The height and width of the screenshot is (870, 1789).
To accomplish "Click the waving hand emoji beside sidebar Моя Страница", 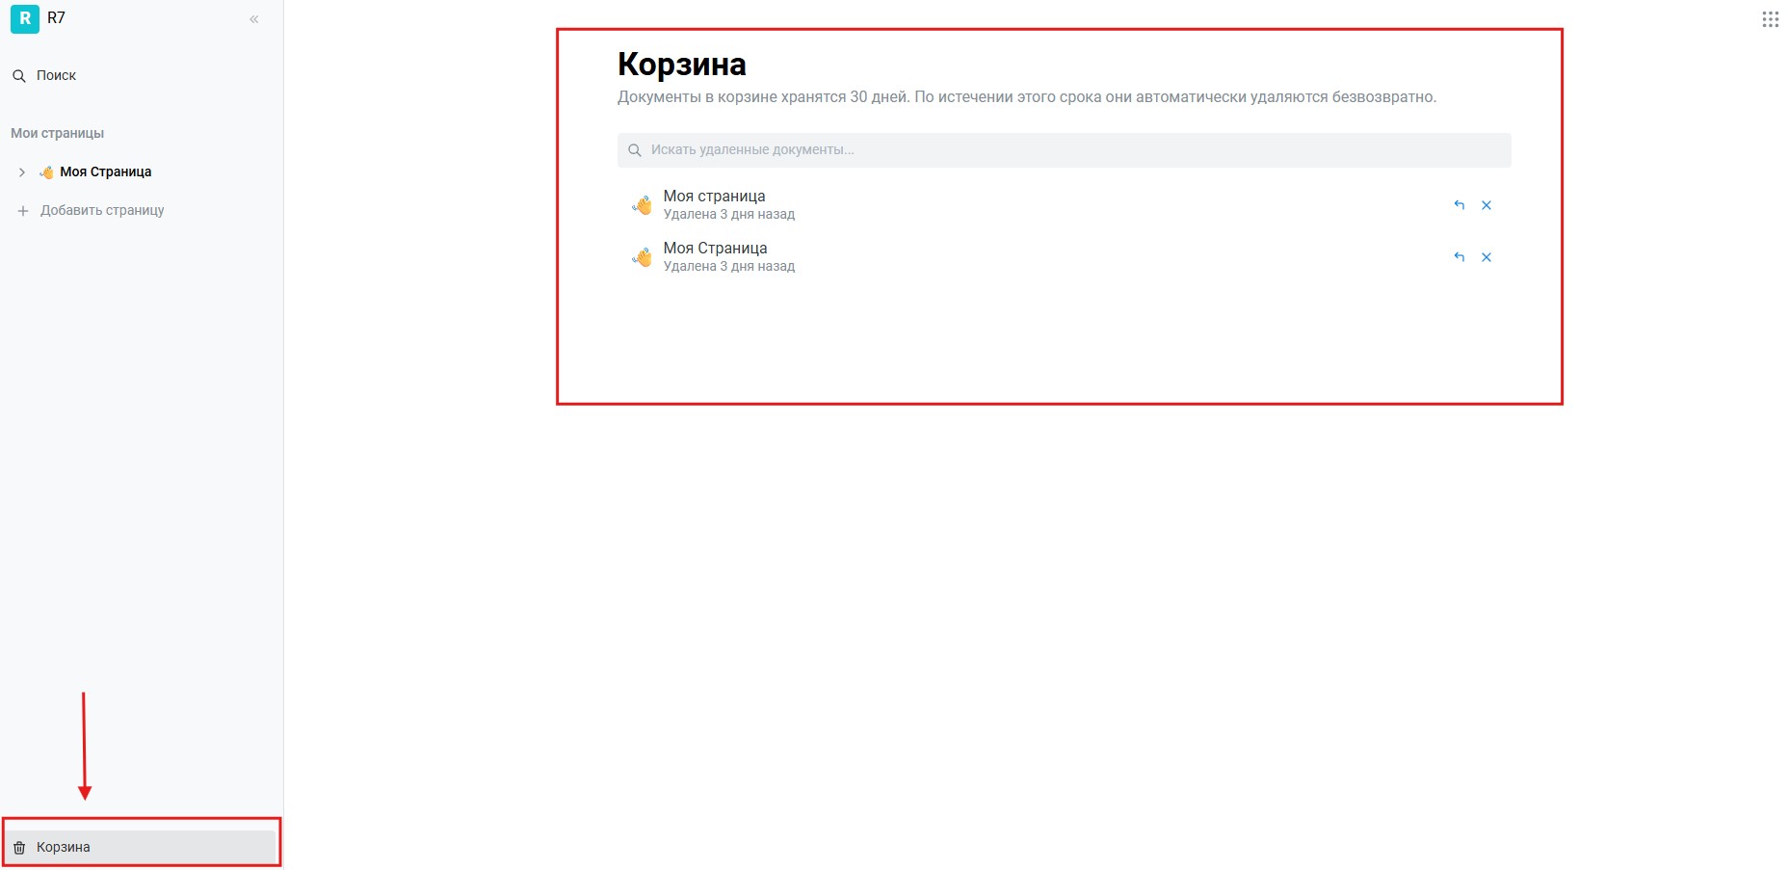I will [x=46, y=171].
